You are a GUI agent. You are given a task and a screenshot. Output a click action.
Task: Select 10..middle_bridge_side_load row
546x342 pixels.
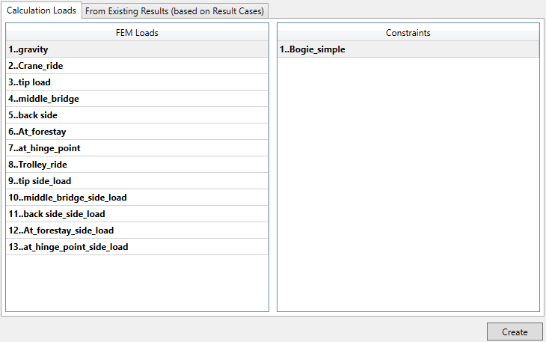click(x=68, y=198)
